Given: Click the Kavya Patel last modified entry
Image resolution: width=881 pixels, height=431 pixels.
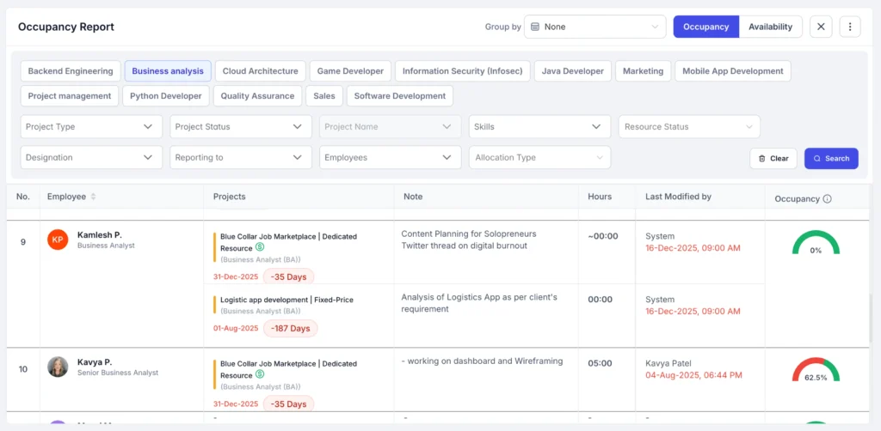Looking at the screenshot, I should click(668, 363).
